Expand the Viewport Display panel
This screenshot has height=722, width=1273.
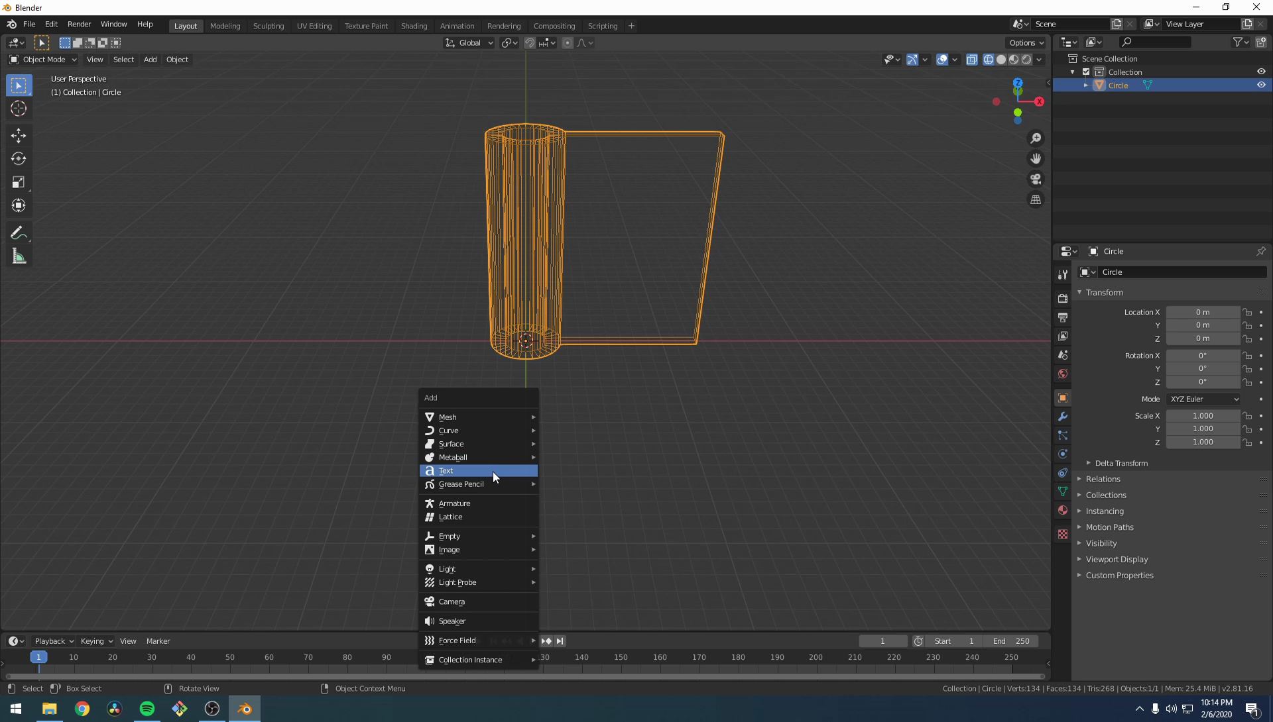point(1116,559)
